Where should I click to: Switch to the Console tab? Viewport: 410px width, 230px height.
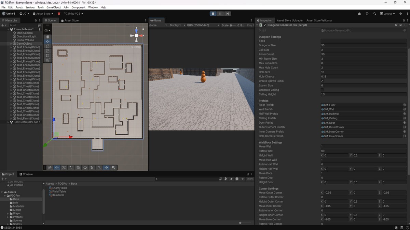point(26,174)
